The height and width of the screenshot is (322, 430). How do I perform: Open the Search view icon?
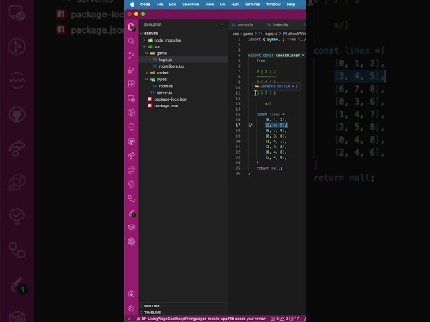tap(132, 41)
